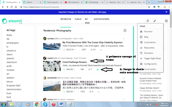
Task: Expand payout details for $29.62
Action: (74, 92)
